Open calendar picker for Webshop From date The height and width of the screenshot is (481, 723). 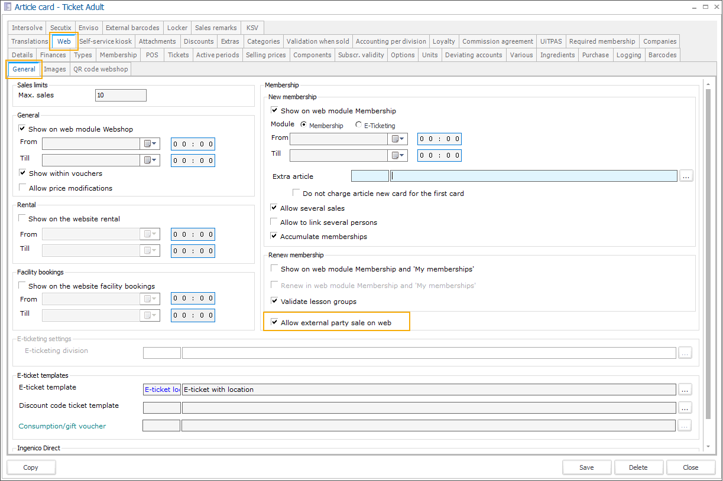pyautogui.click(x=150, y=144)
